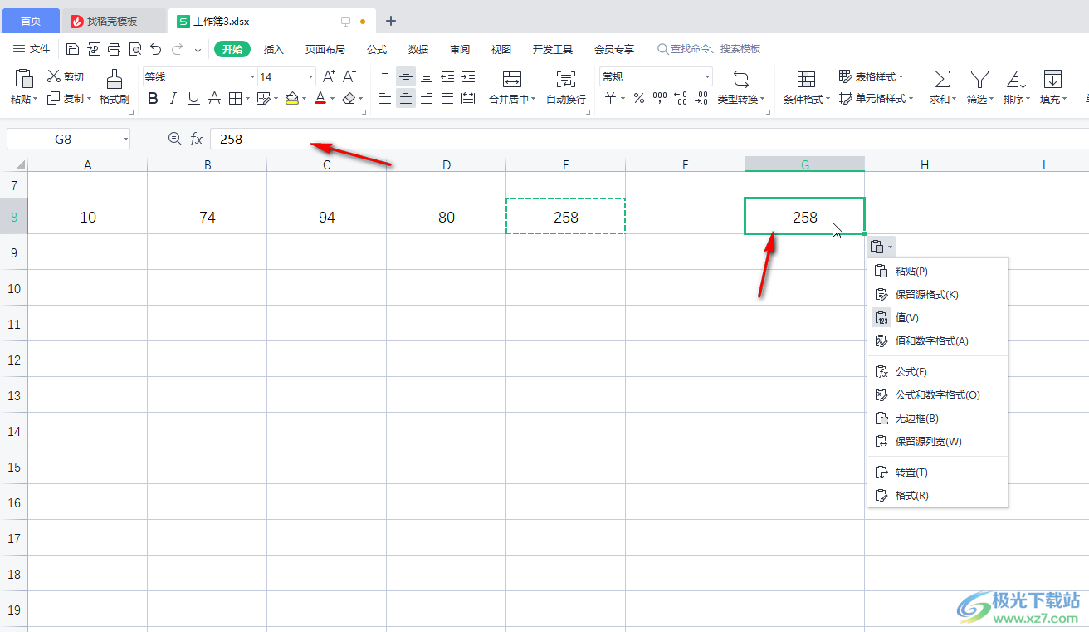Click the Type Conversion (类型转换) icon
This screenshot has height=632, width=1089.
[x=741, y=79]
